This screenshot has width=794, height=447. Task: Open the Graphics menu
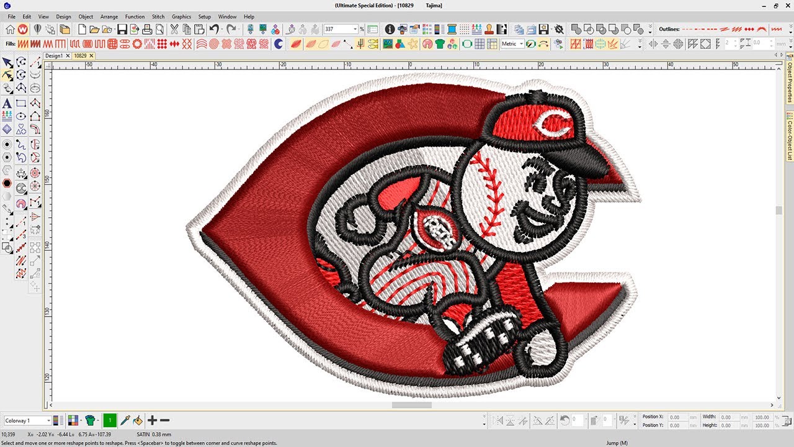point(182,17)
